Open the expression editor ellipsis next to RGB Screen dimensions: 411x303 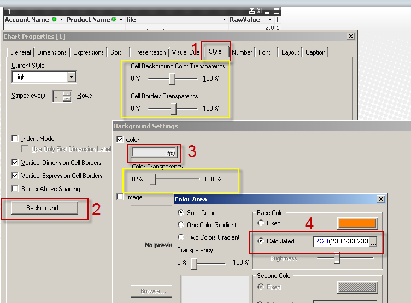pos(373,241)
